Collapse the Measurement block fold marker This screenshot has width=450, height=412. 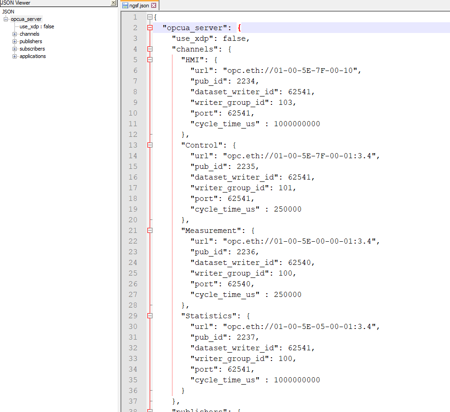(150, 230)
